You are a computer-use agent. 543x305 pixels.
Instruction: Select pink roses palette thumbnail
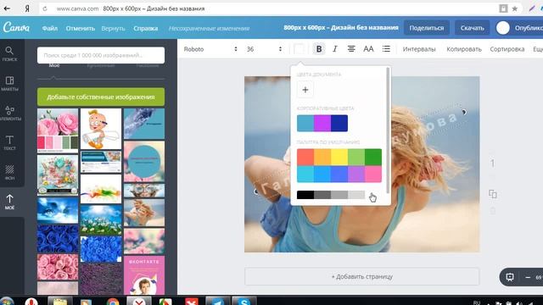pos(58,130)
